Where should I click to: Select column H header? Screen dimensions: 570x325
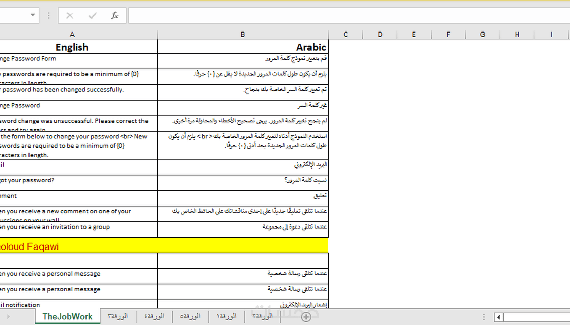point(517,35)
